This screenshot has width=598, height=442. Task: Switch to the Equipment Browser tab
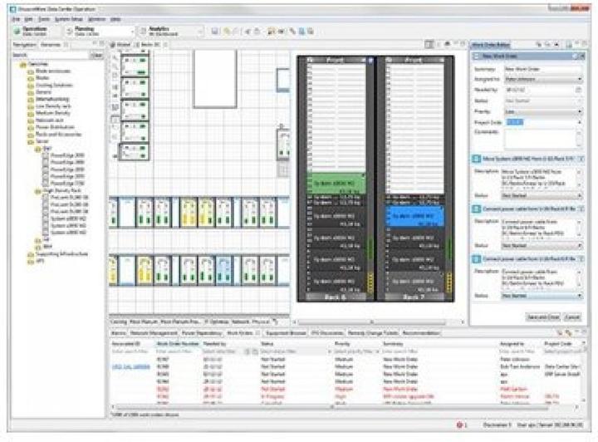point(286,333)
